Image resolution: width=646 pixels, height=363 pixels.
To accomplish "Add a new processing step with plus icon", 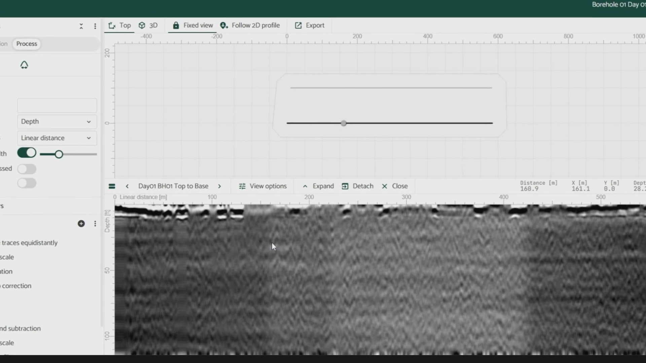I will coord(81,224).
